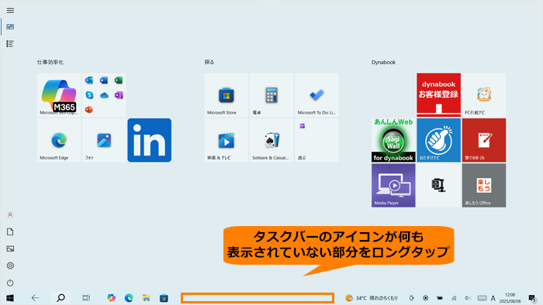The width and height of the screenshot is (543, 305).
Task: Open the tile between Media Player and 楽しもう Office
Action: [439, 186]
